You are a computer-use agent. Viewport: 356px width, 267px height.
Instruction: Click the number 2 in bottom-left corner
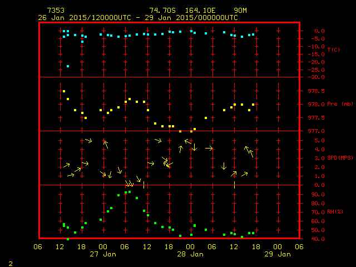(10, 262)
